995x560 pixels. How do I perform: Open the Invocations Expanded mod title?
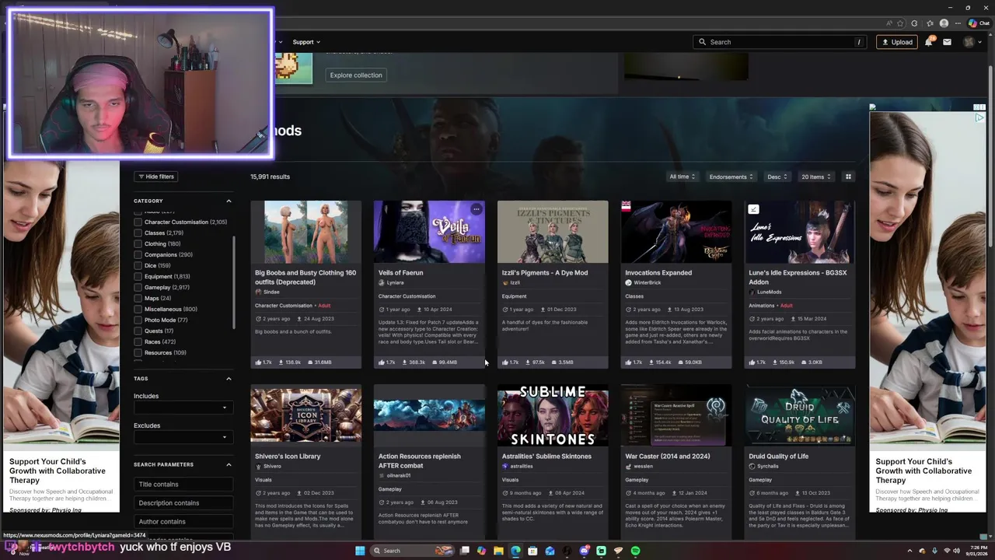click(x=658, y=273)
